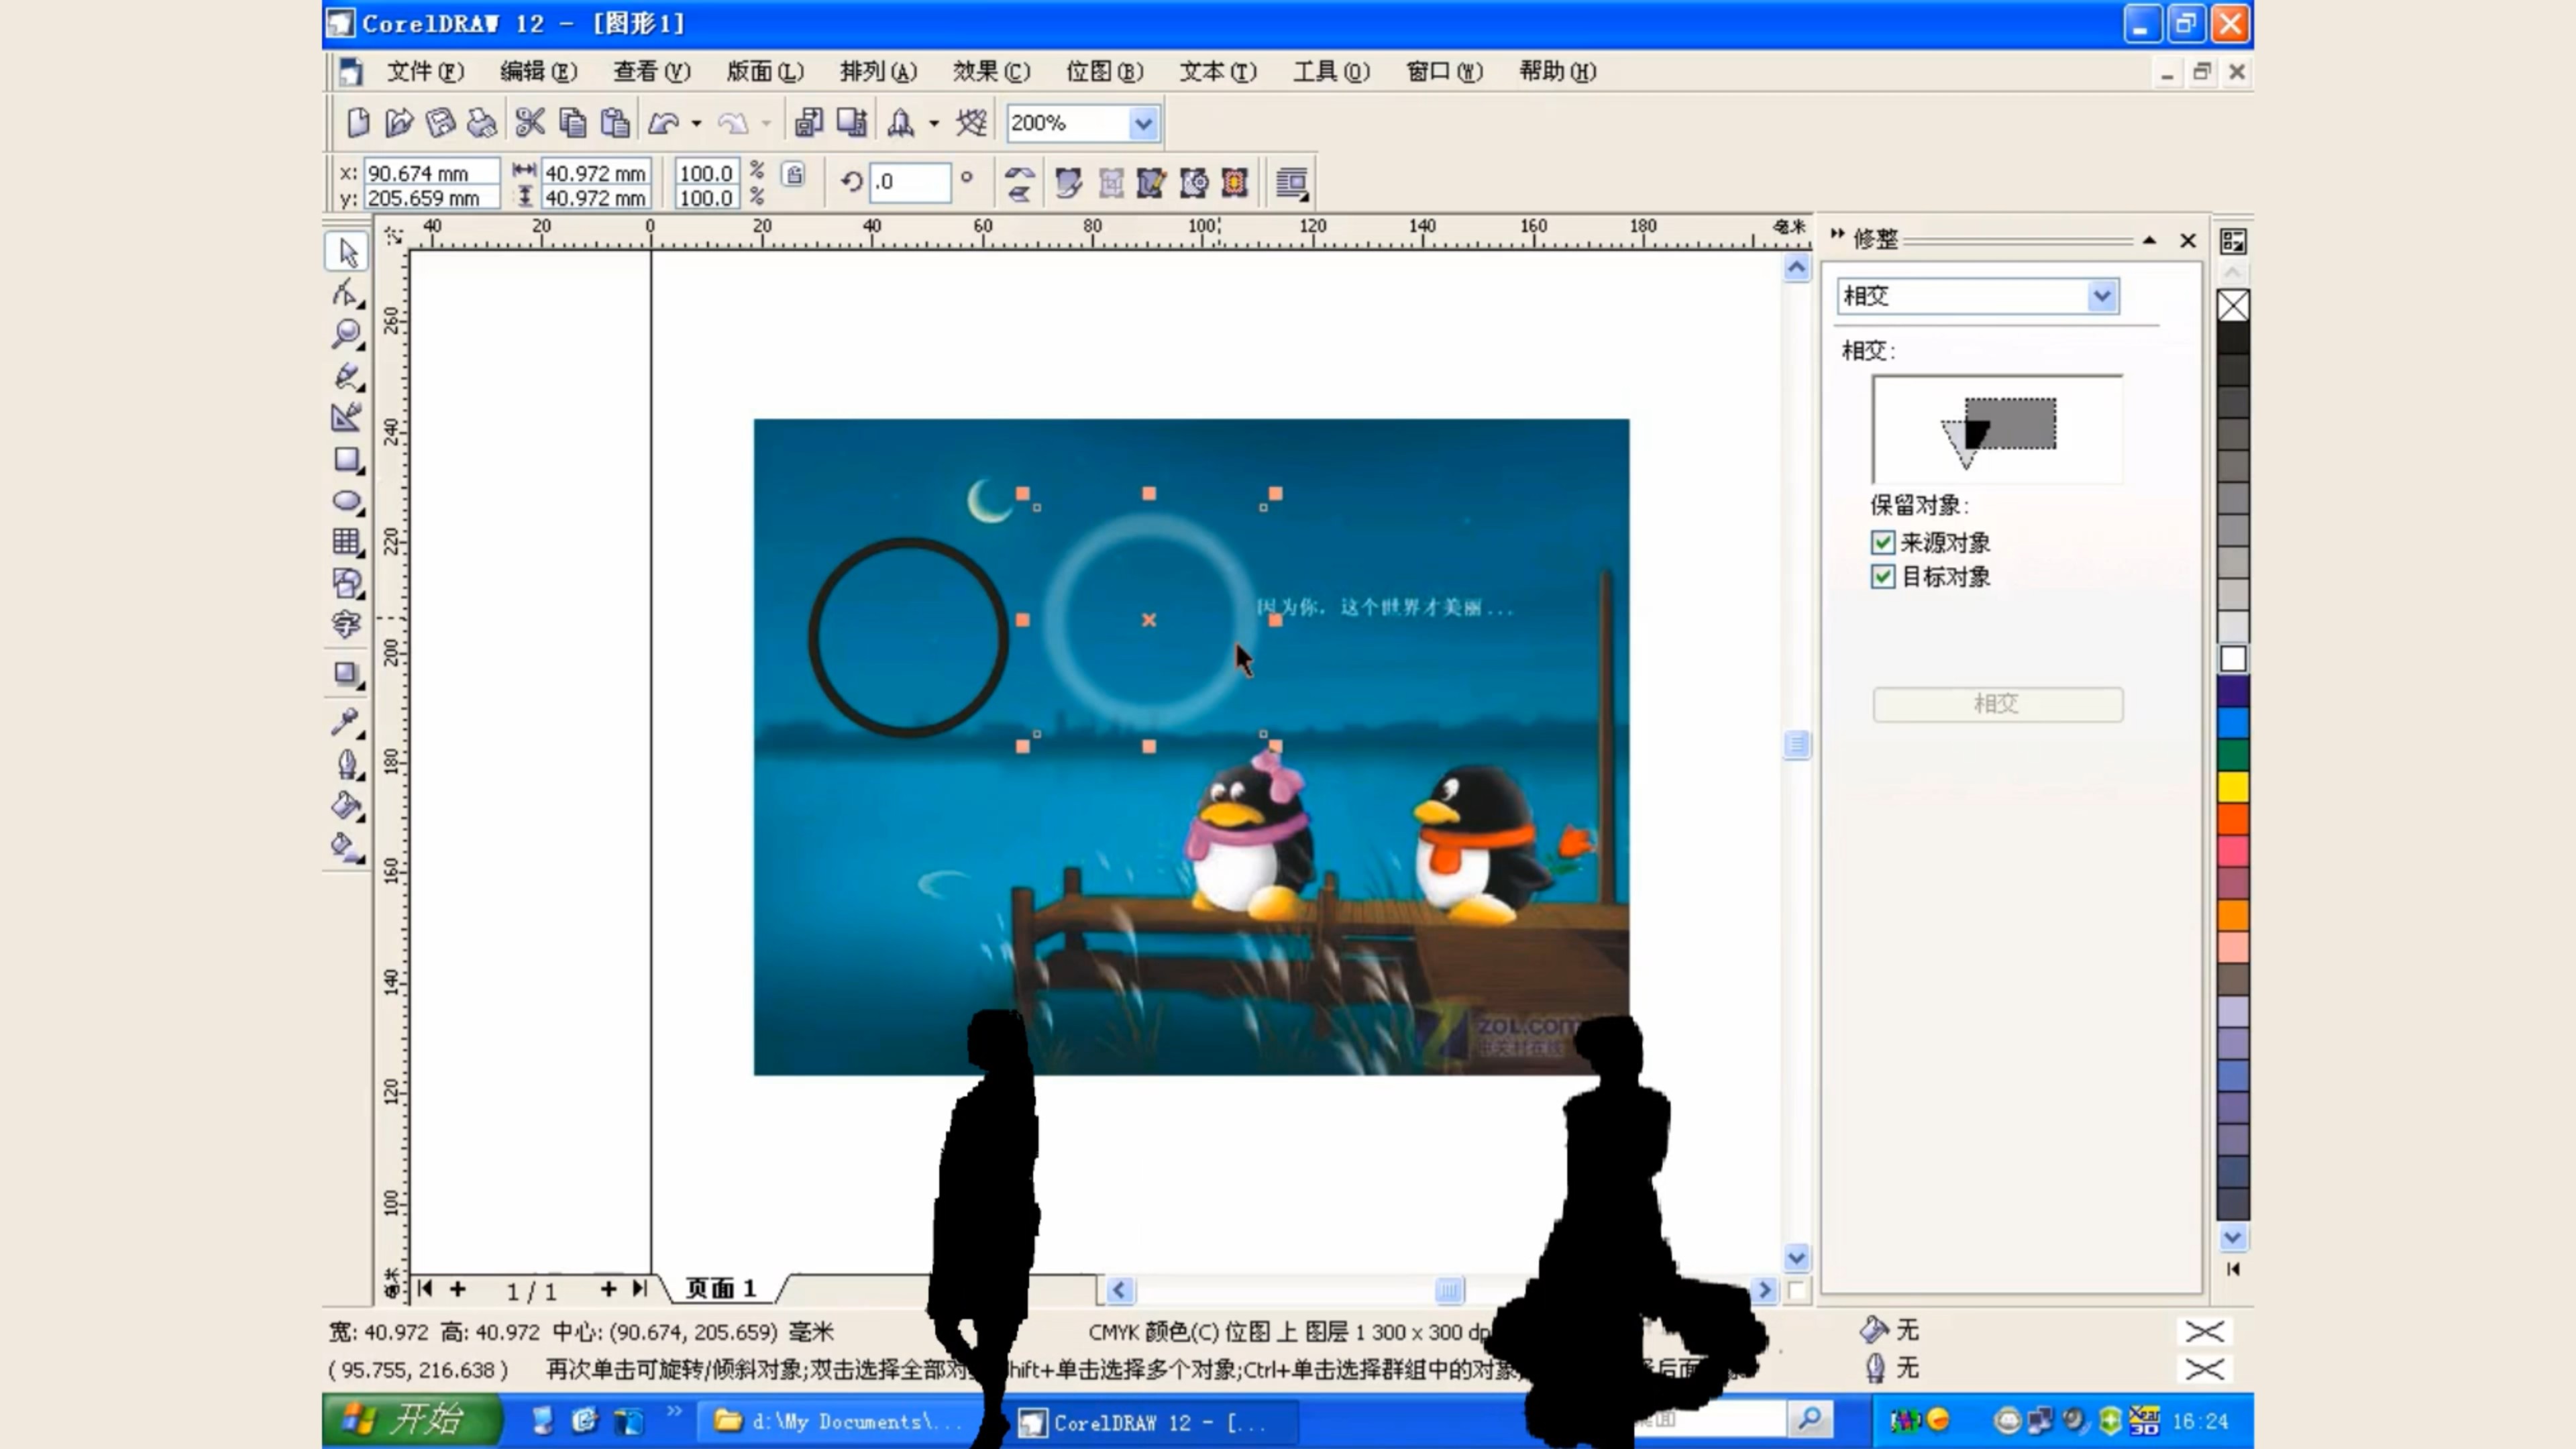Open the 效果(C) menu

(x=991, y=72)
